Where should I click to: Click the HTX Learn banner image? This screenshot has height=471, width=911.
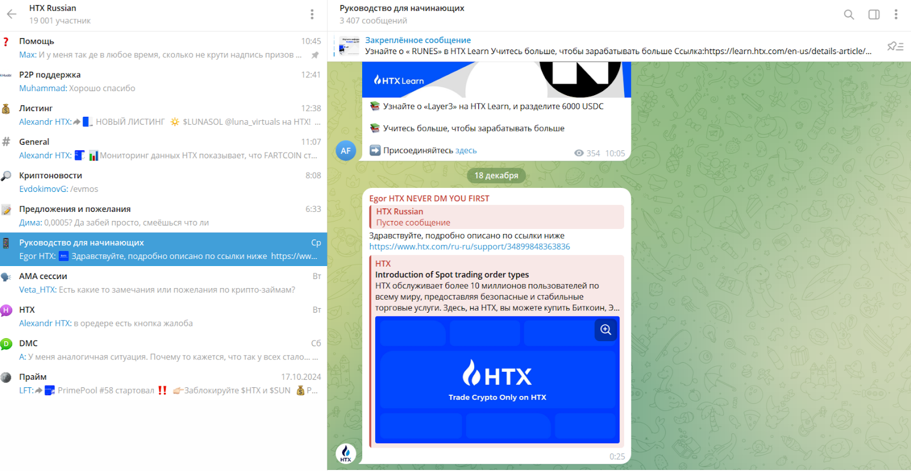pyautogui.click(x=496, y=80)
